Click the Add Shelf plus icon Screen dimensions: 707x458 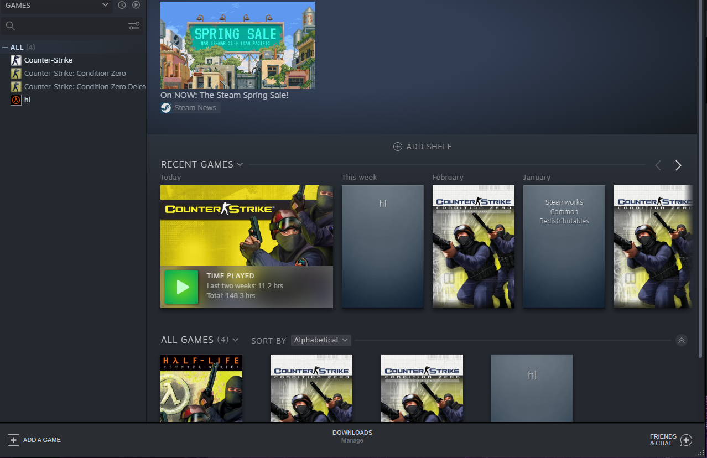[x=397, y=147]
